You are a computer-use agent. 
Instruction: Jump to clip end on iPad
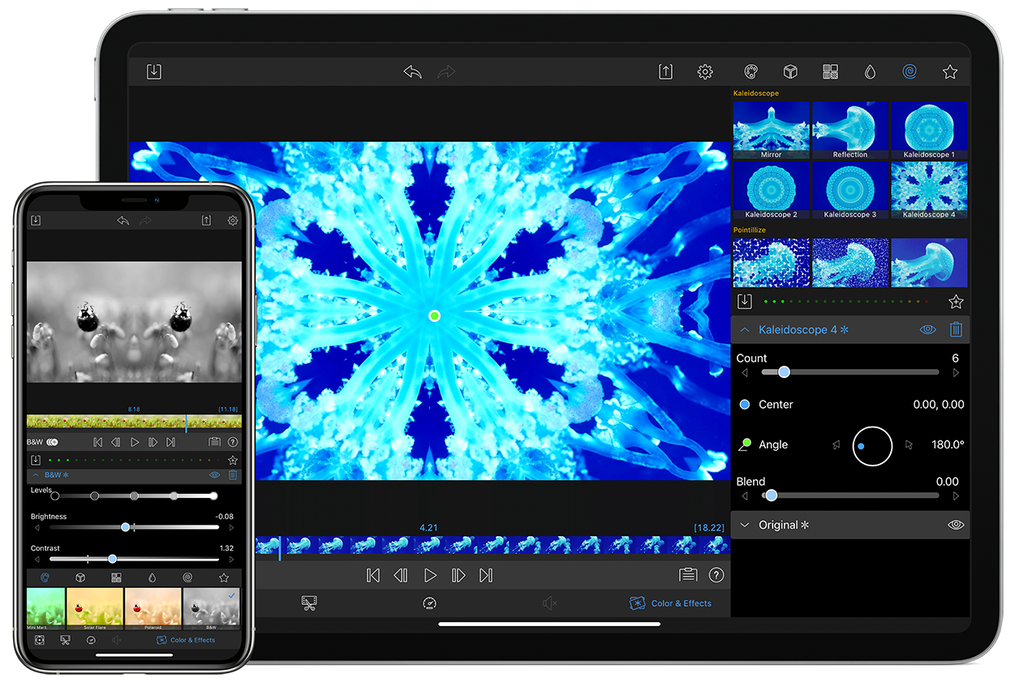486,575
